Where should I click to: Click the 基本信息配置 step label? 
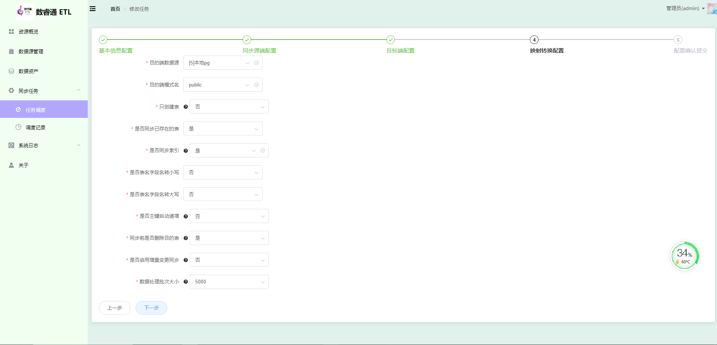point(116,51)
